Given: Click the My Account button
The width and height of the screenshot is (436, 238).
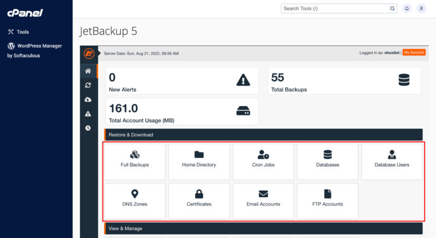Looking at the screenshot, I should click(x=414, y=52).
